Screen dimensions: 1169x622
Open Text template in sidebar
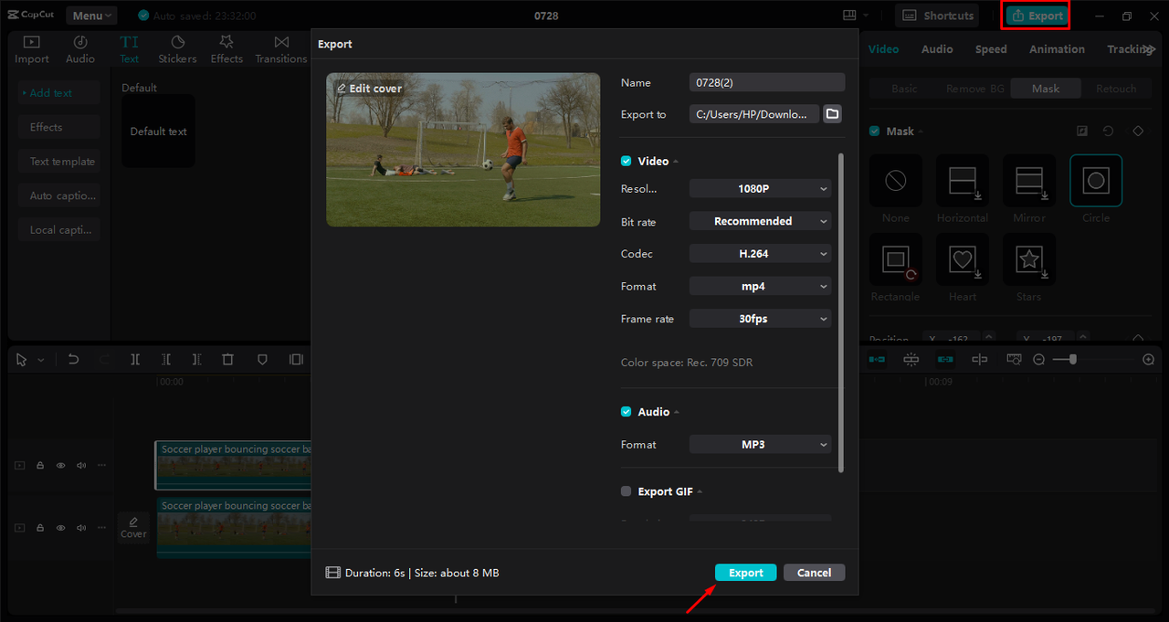[58, 162]
